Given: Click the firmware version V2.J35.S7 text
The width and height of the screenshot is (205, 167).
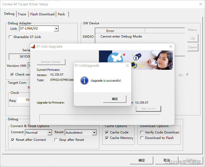Looking at the screenshot, I should tap(57, 75).
